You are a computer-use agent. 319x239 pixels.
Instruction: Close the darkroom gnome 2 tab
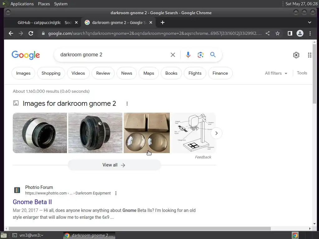pyautogui.click(x=151, y=22)
